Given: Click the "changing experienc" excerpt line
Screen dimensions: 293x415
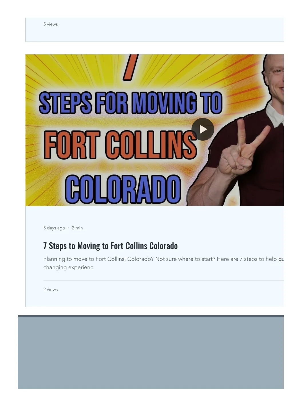Looking at the screenshot, I should pos(68,267).
